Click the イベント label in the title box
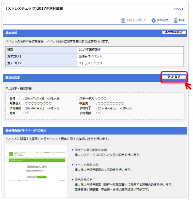193x201 pixels. (x=178, y=9)
